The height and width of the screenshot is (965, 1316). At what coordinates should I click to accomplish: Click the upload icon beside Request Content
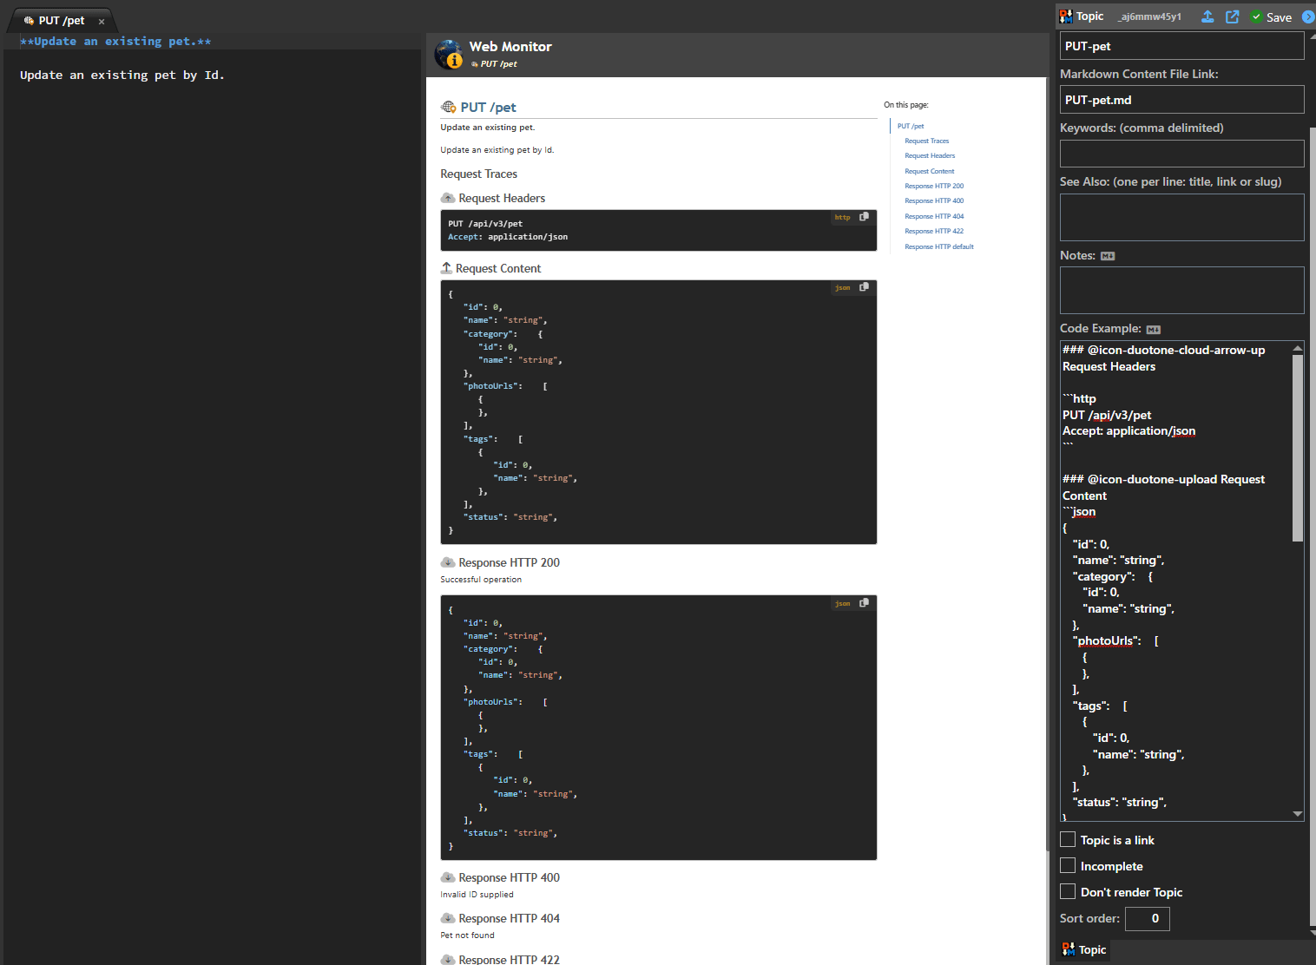coord(446,268)
